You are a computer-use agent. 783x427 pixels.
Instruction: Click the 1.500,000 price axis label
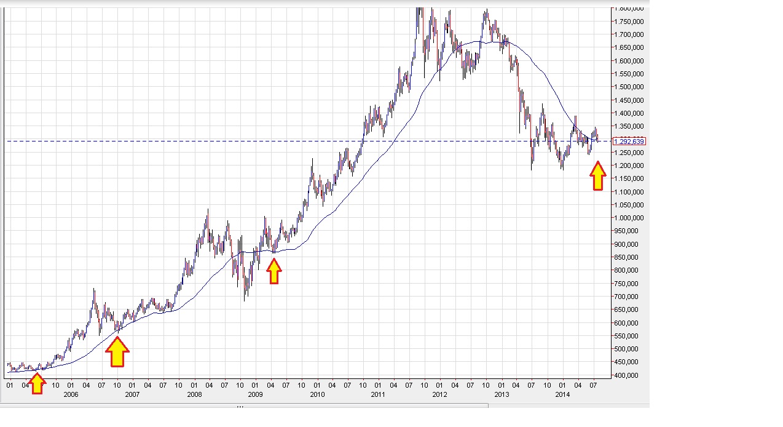click(629, 87)
